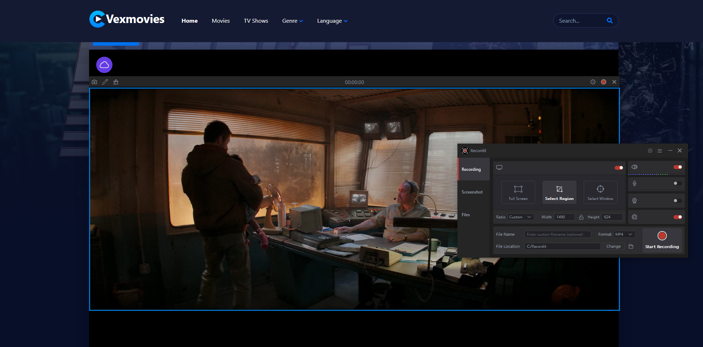Viewport: 703px width, 347px height.
Task: Click the Start Recording button
Action: (662, 240)
